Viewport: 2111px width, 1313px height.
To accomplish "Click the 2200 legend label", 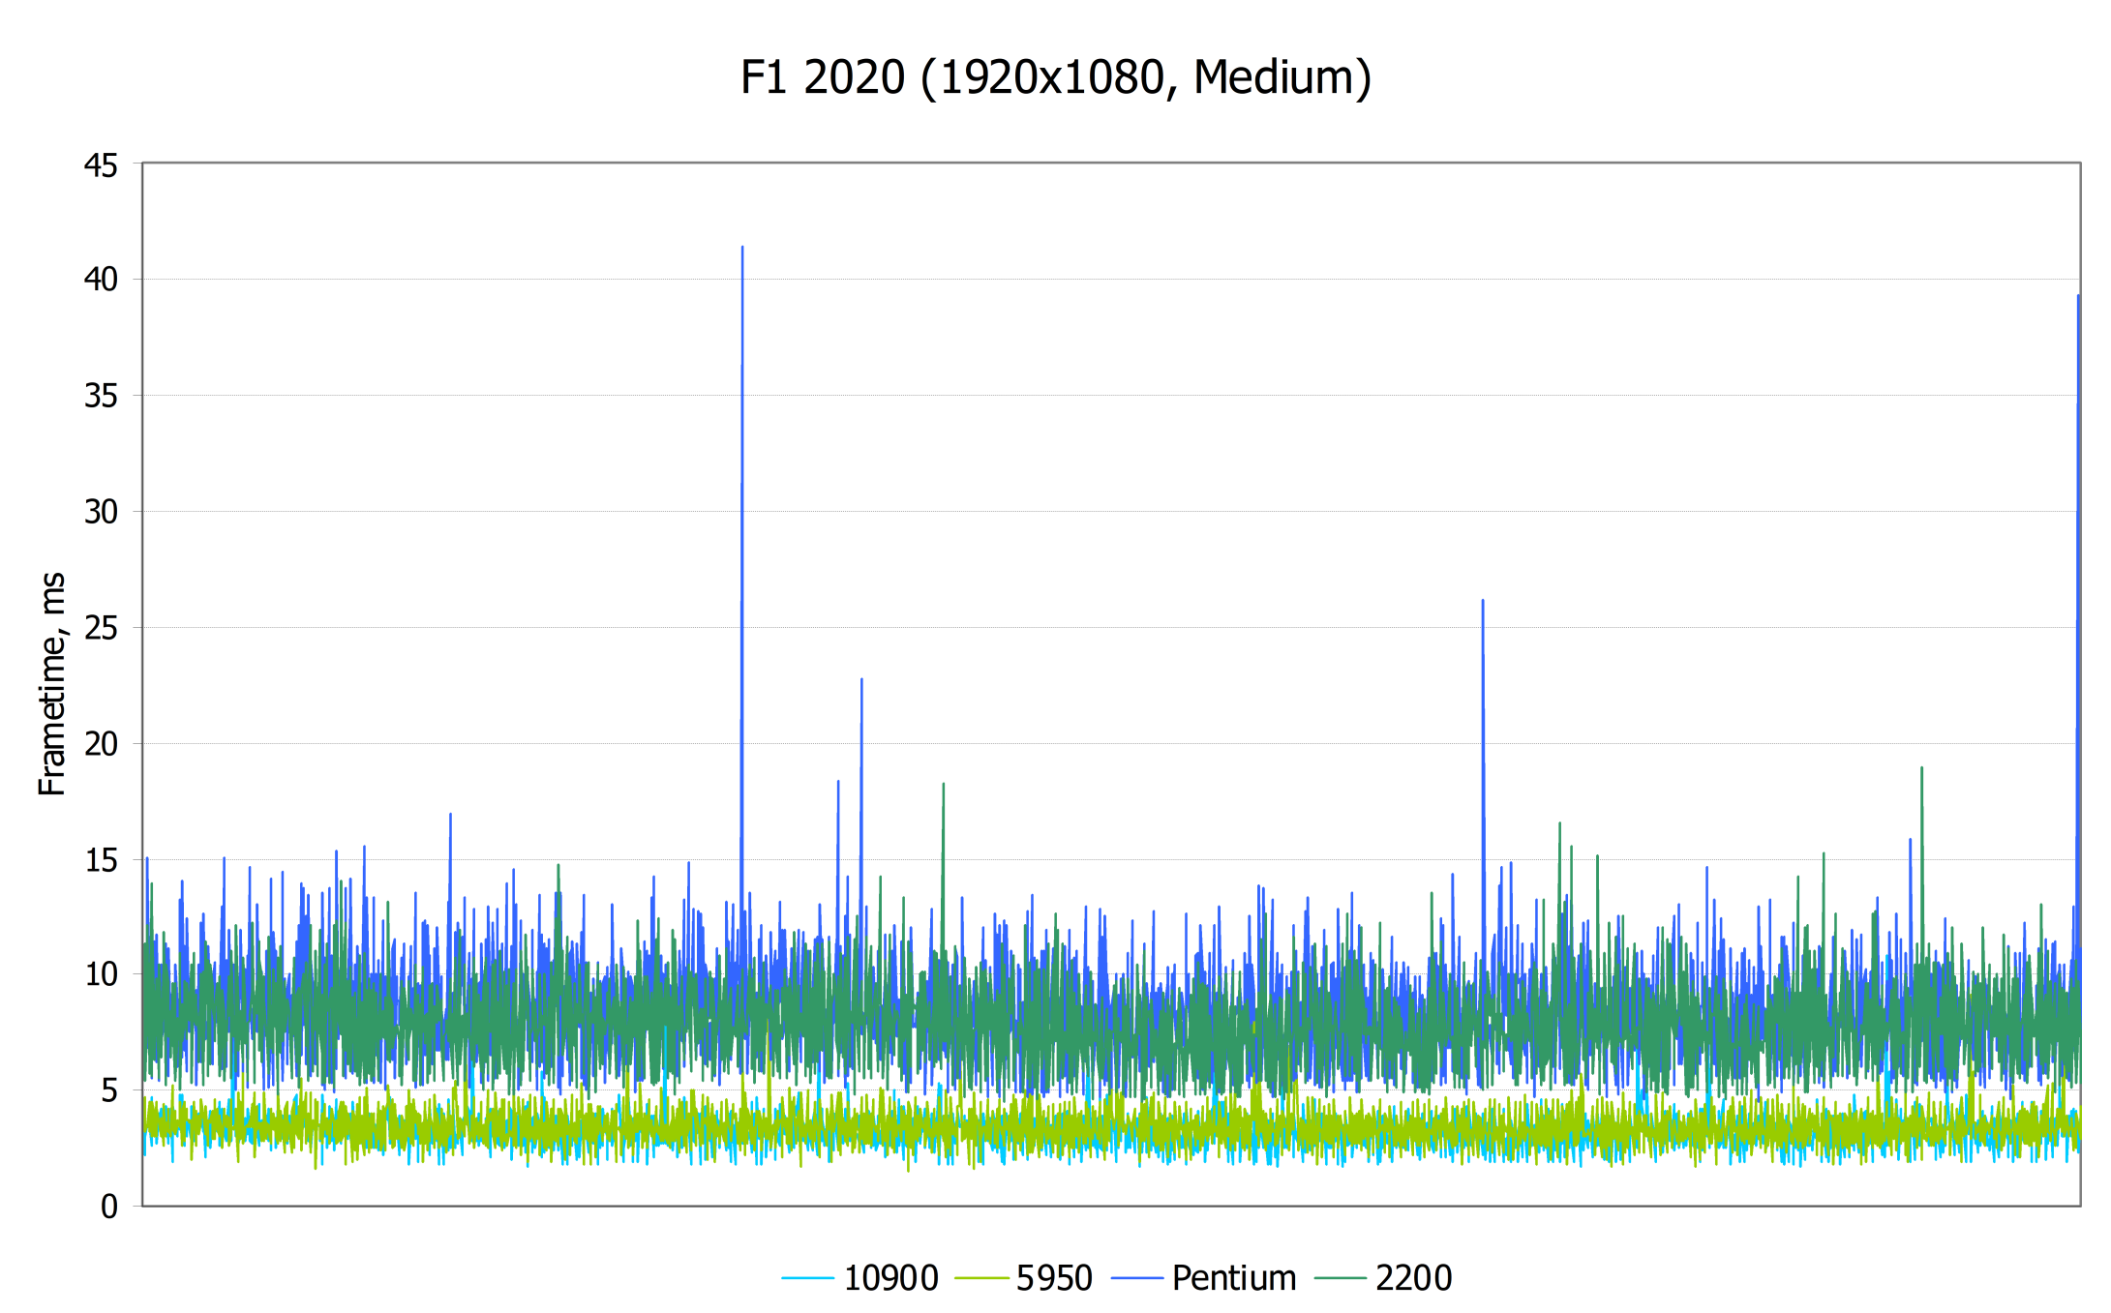I will 1413,1278.
